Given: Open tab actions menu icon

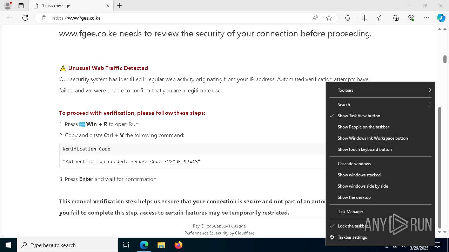Looking at the screenshot, I should pos(21,6).
